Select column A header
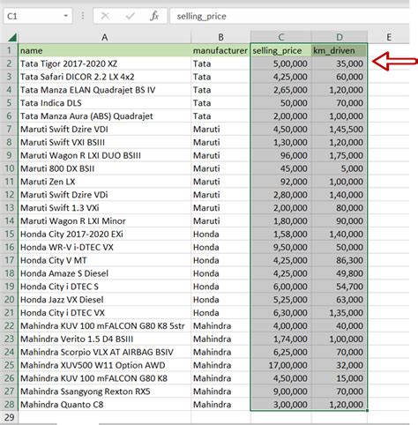Viewport: 418px width, 425px height. tap(105, 37)
